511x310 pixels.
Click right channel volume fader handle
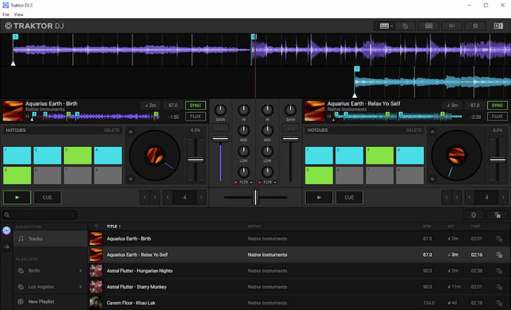(291, 139)
